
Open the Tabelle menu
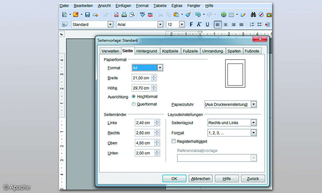pyautogui.click(x=160, y=6)
